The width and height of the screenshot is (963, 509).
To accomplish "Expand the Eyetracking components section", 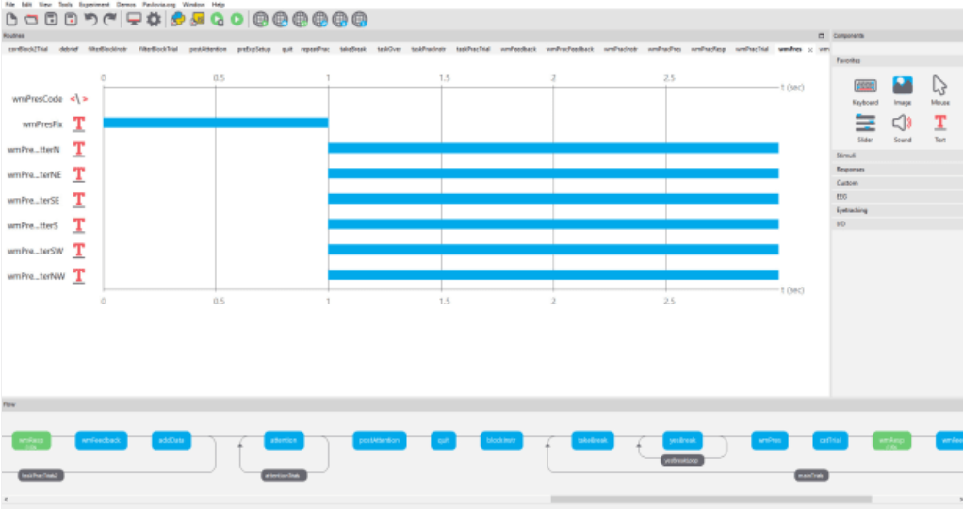I will pos(895,210).
